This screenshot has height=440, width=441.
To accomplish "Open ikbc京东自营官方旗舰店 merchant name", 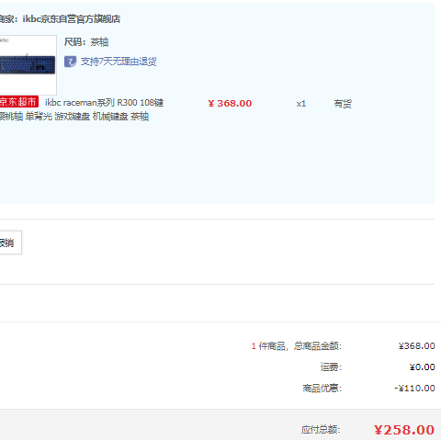I will pyautogui.click(x=72, y=19).
